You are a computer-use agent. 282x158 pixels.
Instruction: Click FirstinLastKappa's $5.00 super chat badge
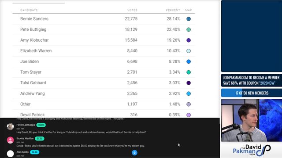pos(41,125)
